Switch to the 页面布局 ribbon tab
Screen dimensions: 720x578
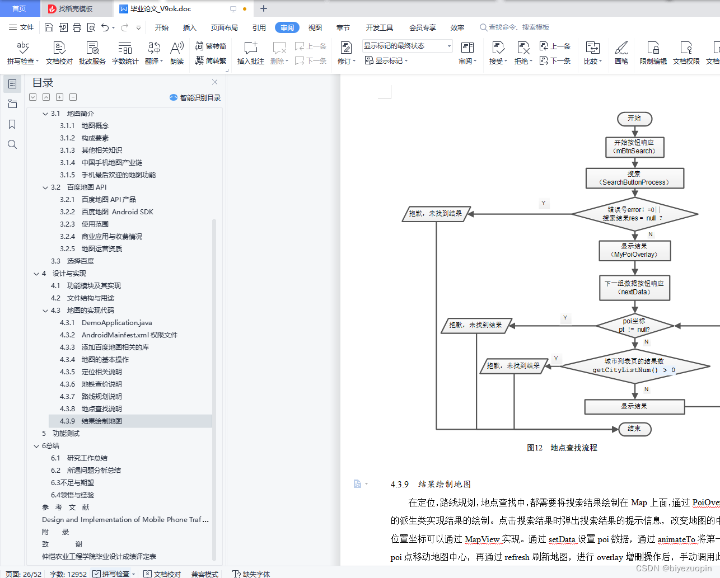224,27
